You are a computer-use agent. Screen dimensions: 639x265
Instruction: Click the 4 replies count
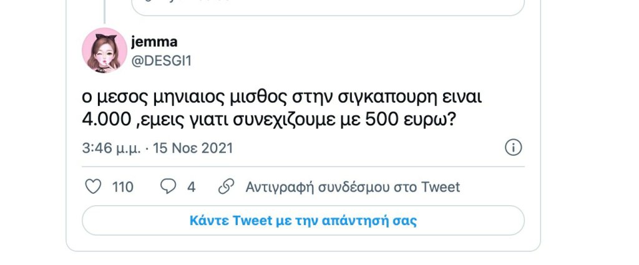[x=192, y=186]
